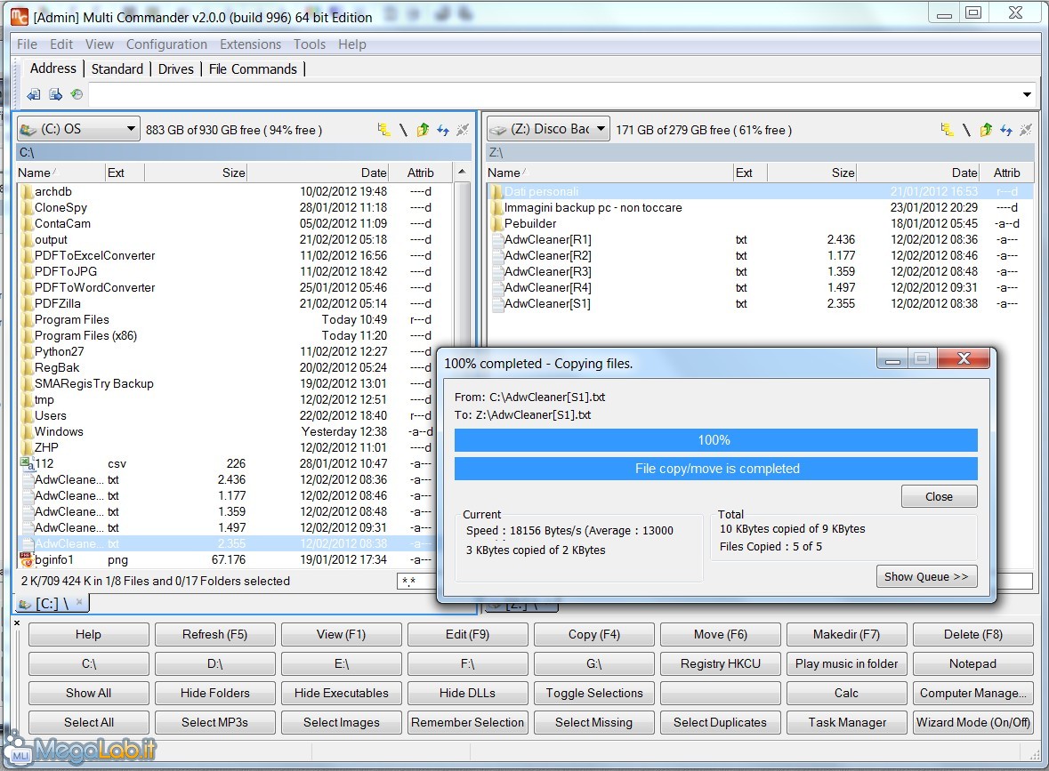Screen dimensions: 1049x771
Task: Click Close in the copy dialog
Action: pos(939,496)
